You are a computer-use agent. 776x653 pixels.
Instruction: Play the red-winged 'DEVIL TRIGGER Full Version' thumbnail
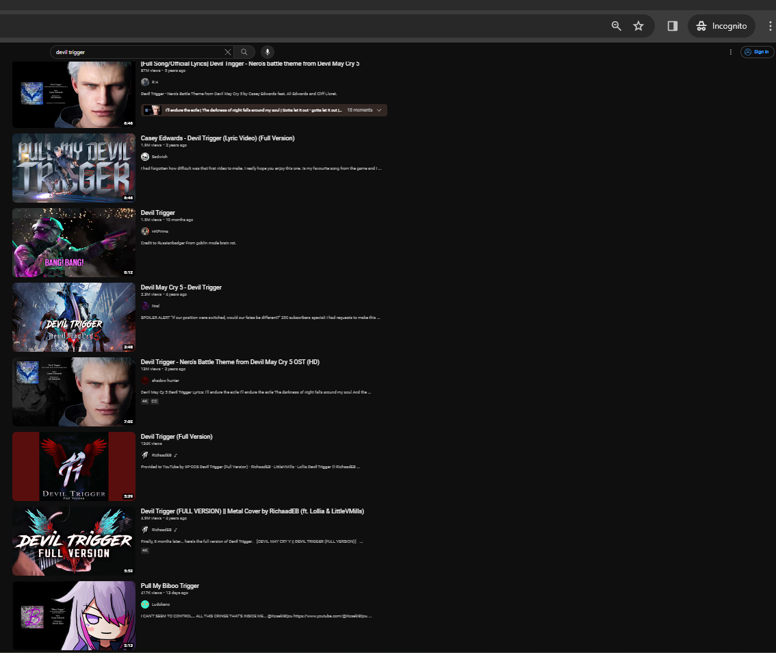click(x=74, y=466)
